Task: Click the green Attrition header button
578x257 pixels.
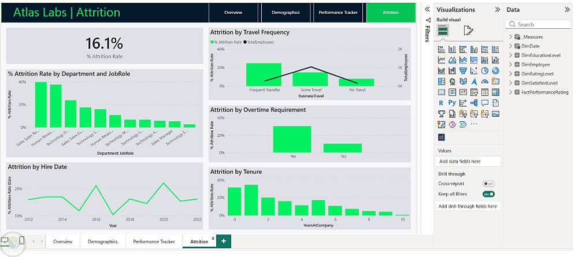Action: click(391, 13)
